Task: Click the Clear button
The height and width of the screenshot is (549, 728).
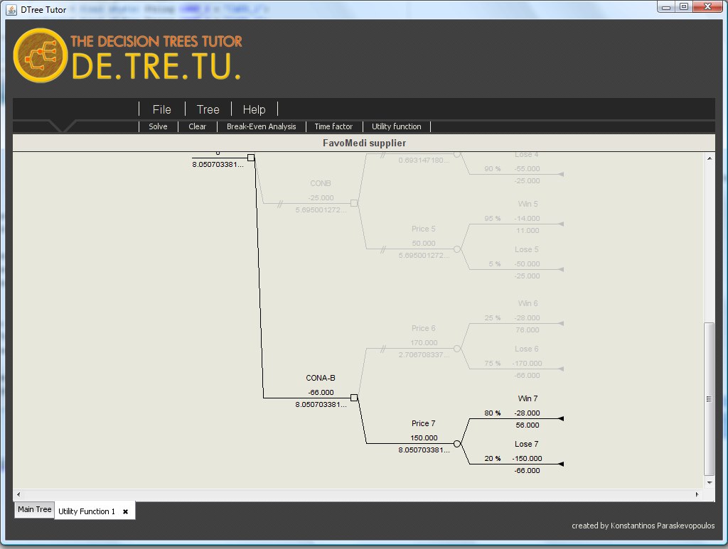Action: 197,126
